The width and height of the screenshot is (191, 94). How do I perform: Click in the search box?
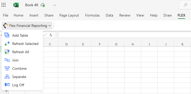tap(185, 5)
